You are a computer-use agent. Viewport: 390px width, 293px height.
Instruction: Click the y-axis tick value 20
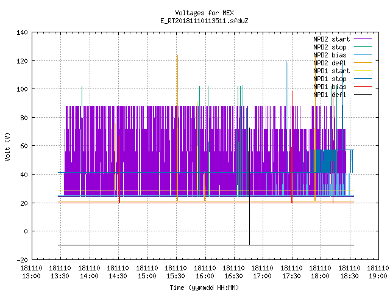[x=24, y=203]
